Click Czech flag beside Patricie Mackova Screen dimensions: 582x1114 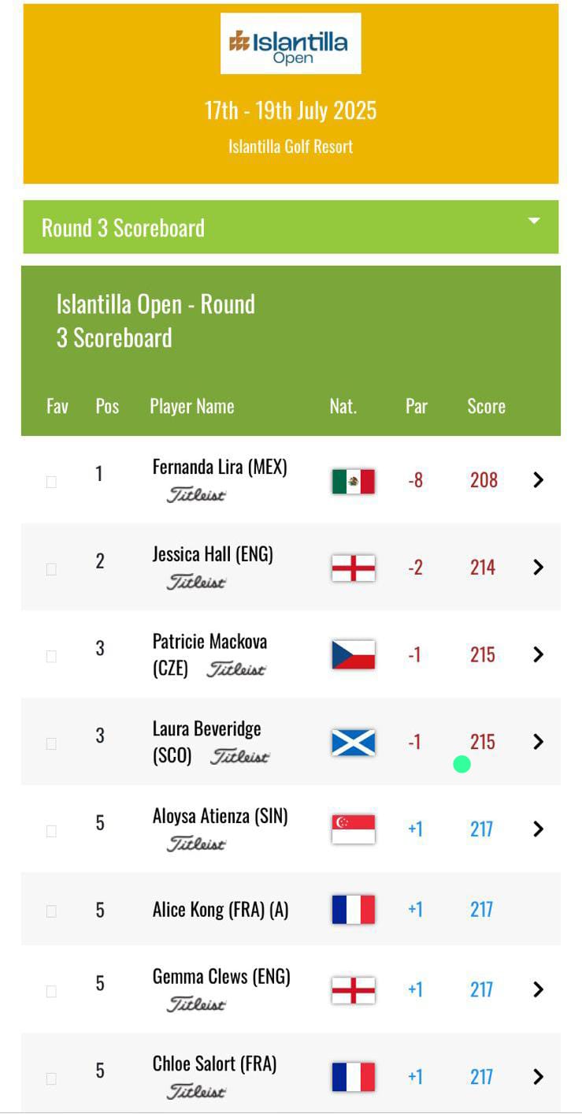[x=353, y=655]
